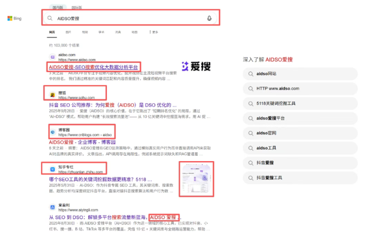Search related query aidso官网
Image resolution: width=366 pixels, height=237 pixels.
[300, 133]
